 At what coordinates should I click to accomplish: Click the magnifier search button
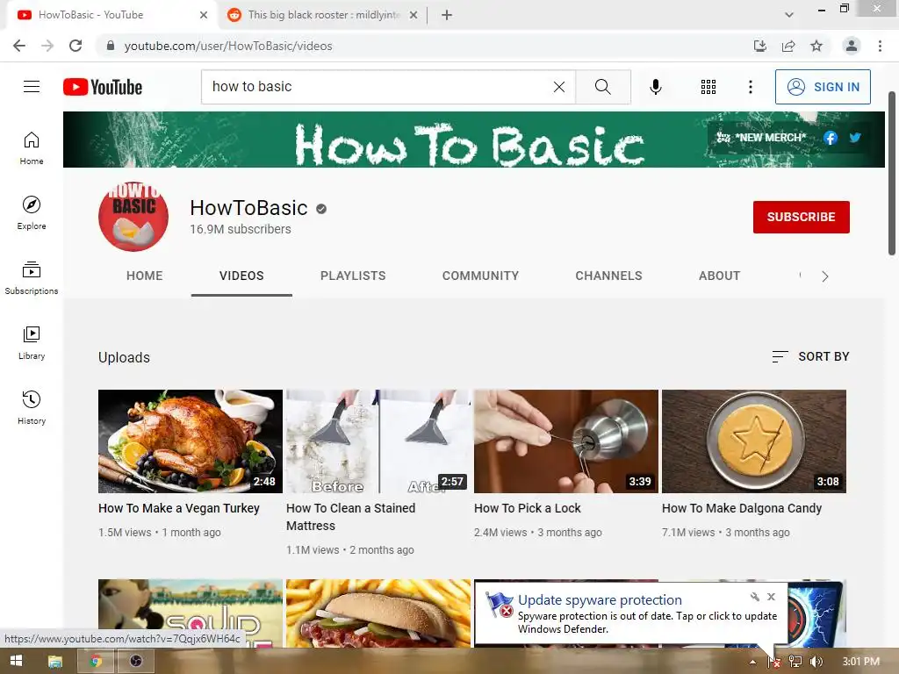(x=602, y=87)
